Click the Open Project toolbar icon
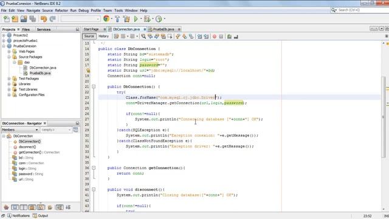 pyautogui.click(x=24, y=19)
